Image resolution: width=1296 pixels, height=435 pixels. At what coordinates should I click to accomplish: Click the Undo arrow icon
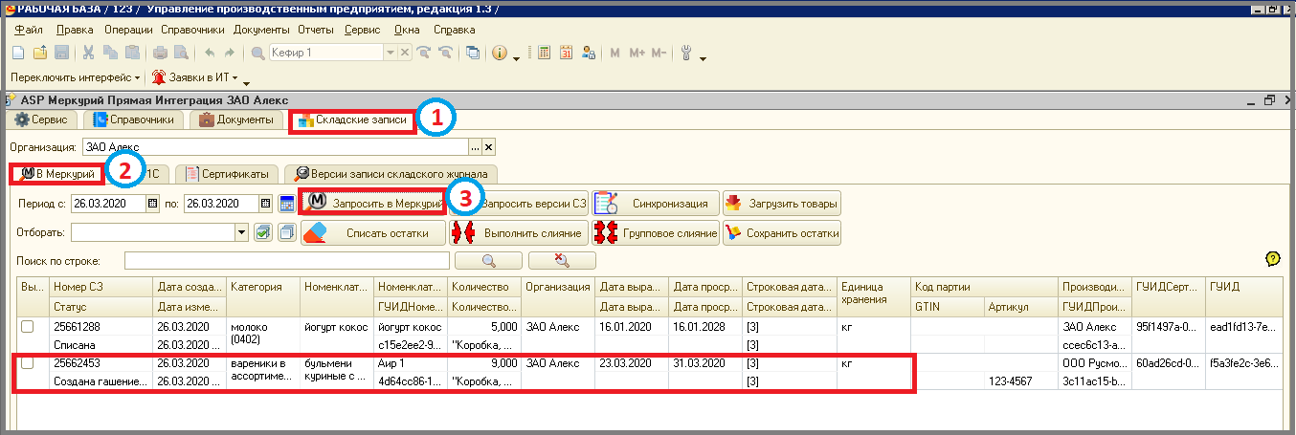coord(209,54)
